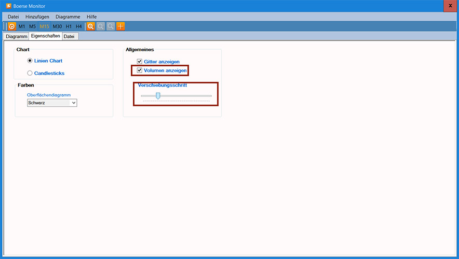Choose the M30 timeframe

click(57, 26)
